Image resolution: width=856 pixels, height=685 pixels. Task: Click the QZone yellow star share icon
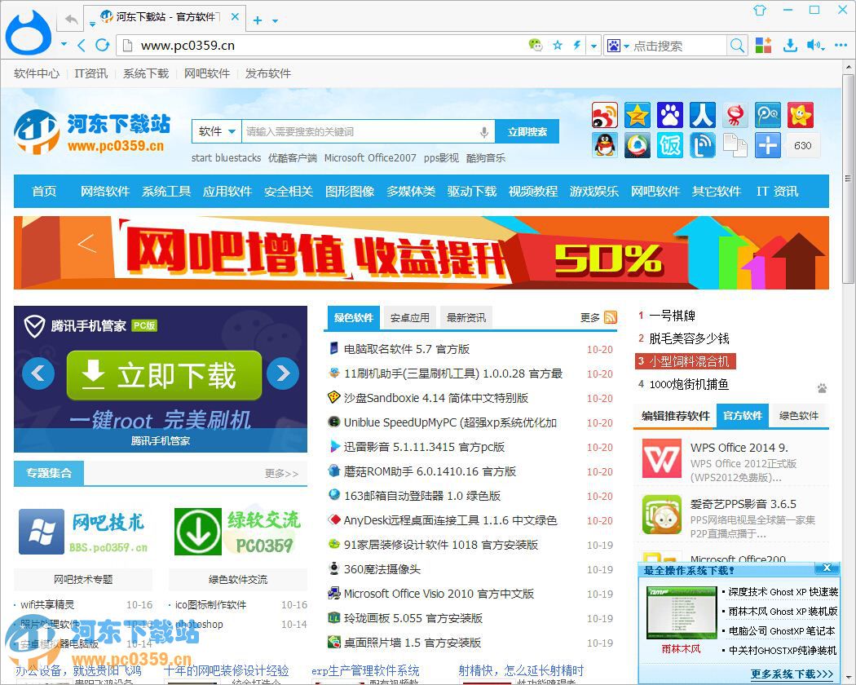pos(637,115)
